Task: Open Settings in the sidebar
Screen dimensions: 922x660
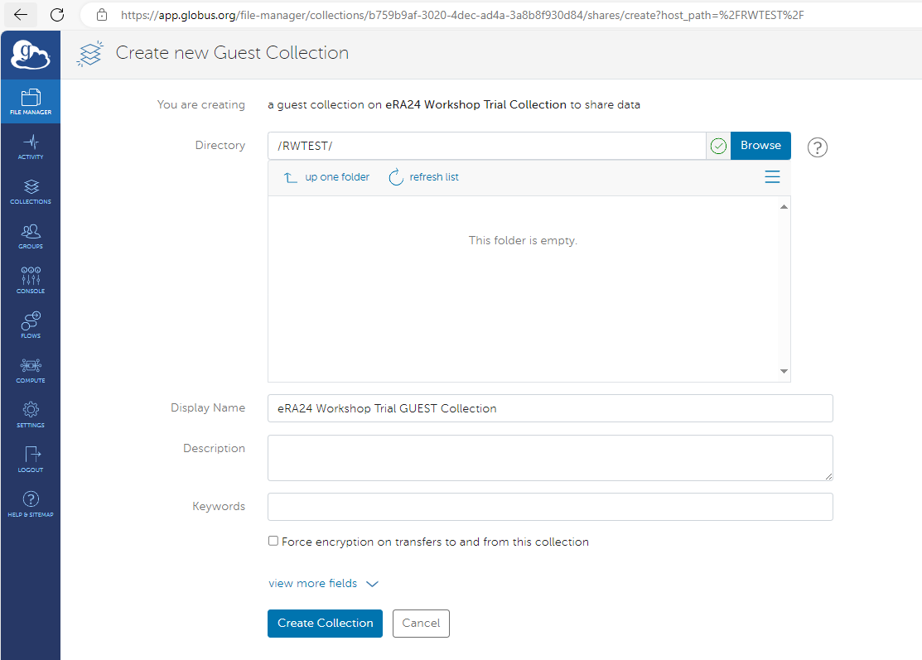Action: 31,415
